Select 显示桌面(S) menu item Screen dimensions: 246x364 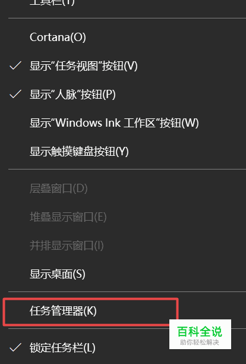point(123,274)
